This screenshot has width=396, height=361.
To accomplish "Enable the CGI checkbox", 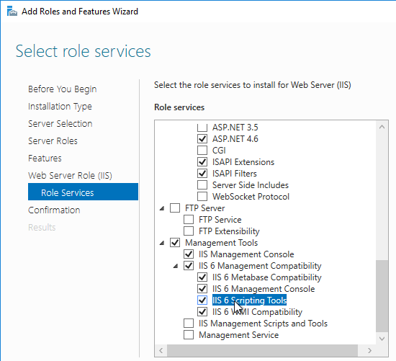I will point(202,150).
